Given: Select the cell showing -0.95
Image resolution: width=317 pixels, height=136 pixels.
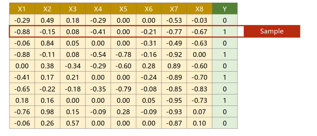Looking at the screenshot, I should click(x=174, y=101).
